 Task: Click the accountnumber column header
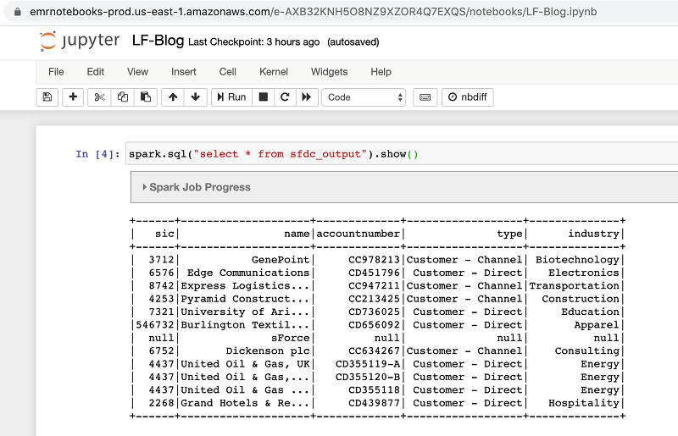tap(358, 234)
